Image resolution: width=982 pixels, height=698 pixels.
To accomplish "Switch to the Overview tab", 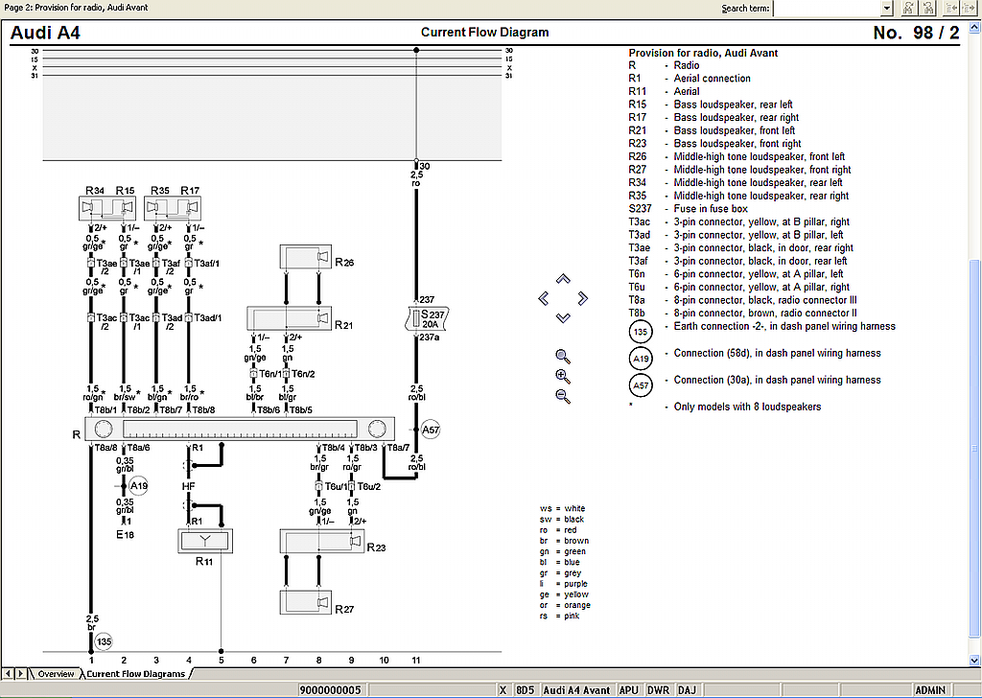I will click(56, 674).
